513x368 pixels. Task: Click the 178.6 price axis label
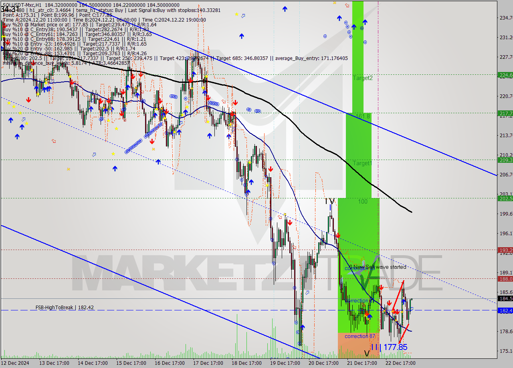(x=506, y=331)
